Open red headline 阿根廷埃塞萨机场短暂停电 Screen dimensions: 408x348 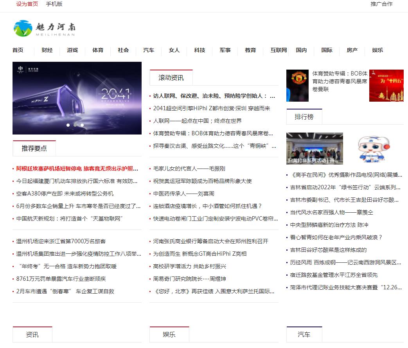77,169
